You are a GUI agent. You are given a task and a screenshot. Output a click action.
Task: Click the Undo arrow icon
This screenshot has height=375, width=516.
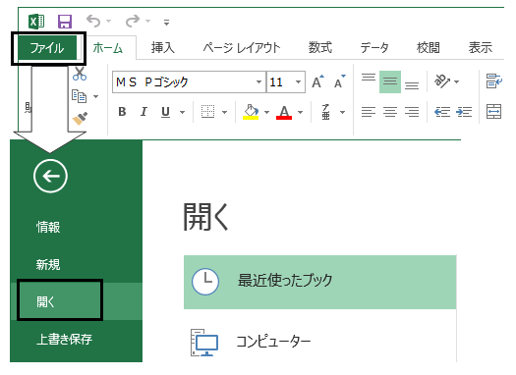pos(93,21)
